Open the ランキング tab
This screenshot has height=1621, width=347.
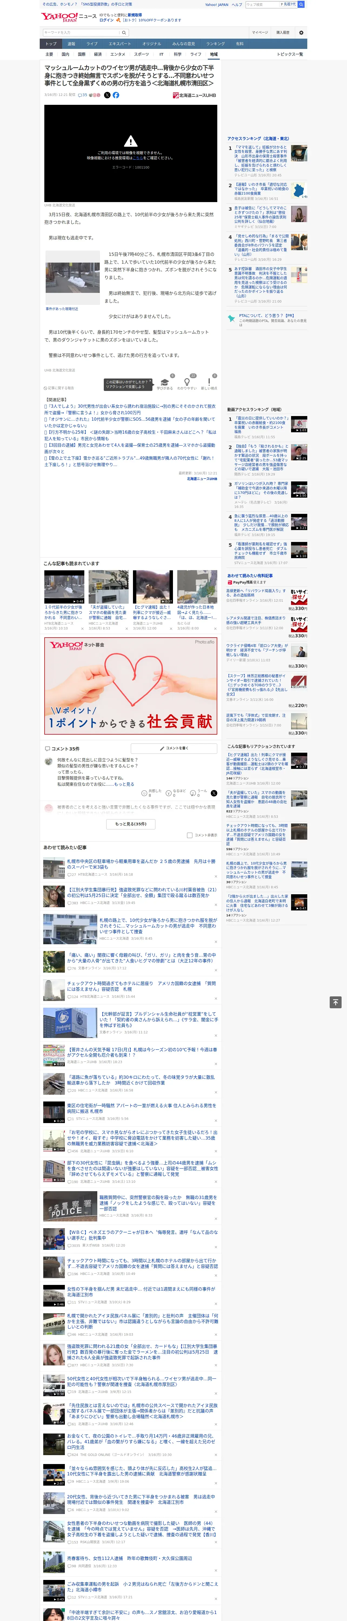(215, 44)
